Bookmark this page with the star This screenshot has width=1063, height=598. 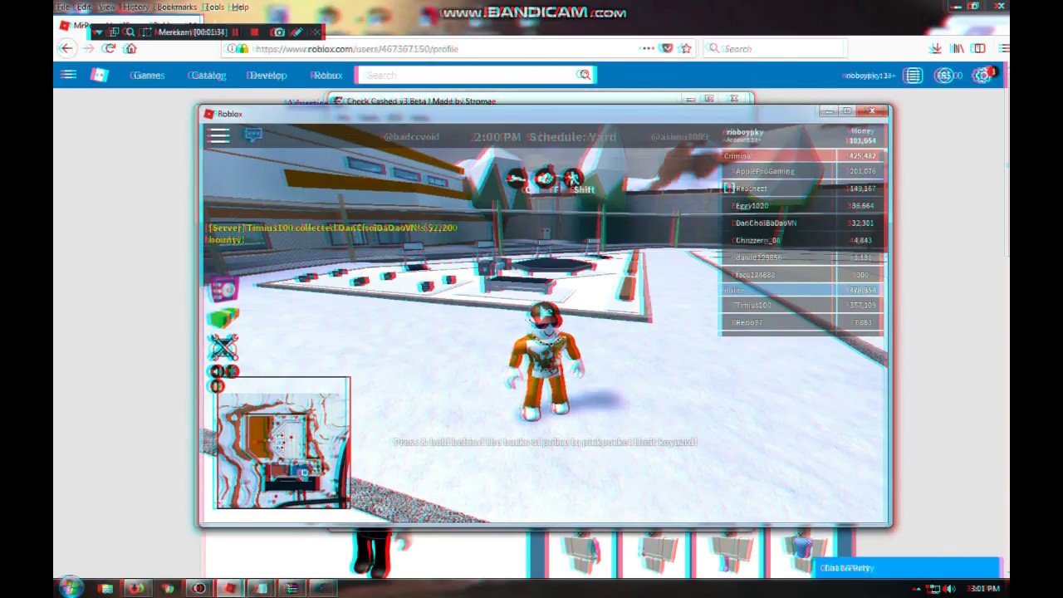[685, 48]
